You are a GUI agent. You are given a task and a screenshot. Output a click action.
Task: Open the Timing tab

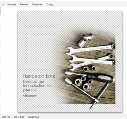pos(50,4)
